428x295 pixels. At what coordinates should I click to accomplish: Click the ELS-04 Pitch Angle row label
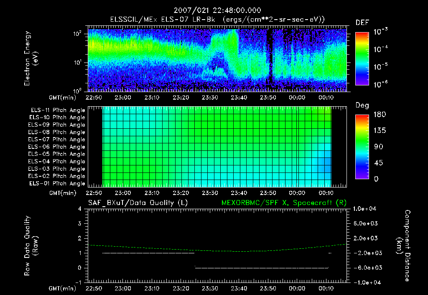(56, 161)
